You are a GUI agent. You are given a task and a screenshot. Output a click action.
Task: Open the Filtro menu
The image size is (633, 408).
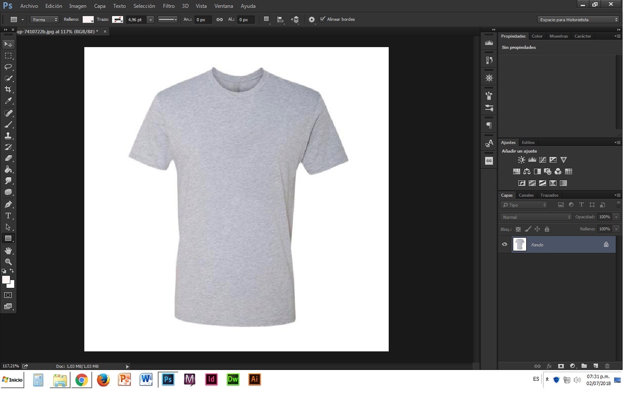point(169,6)
